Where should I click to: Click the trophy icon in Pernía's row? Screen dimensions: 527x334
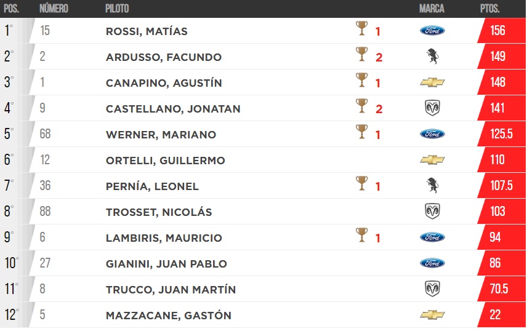click(361, 183)
